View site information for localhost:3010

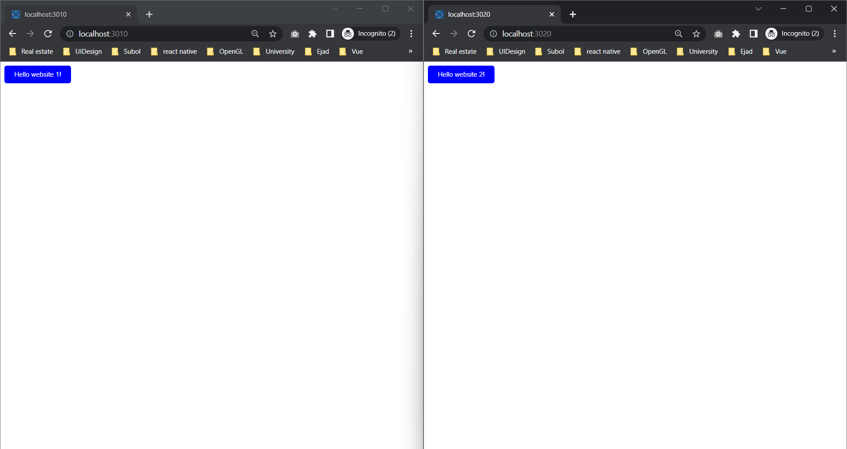pos(70,33)
